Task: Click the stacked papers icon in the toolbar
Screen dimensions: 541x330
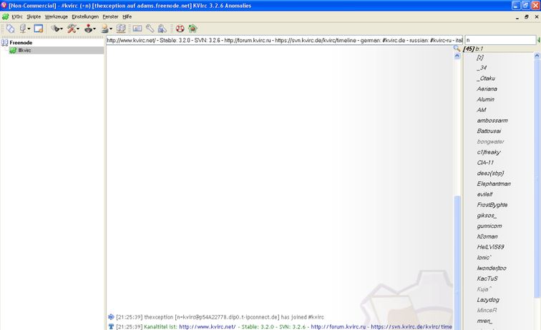Action: (121, 29)
